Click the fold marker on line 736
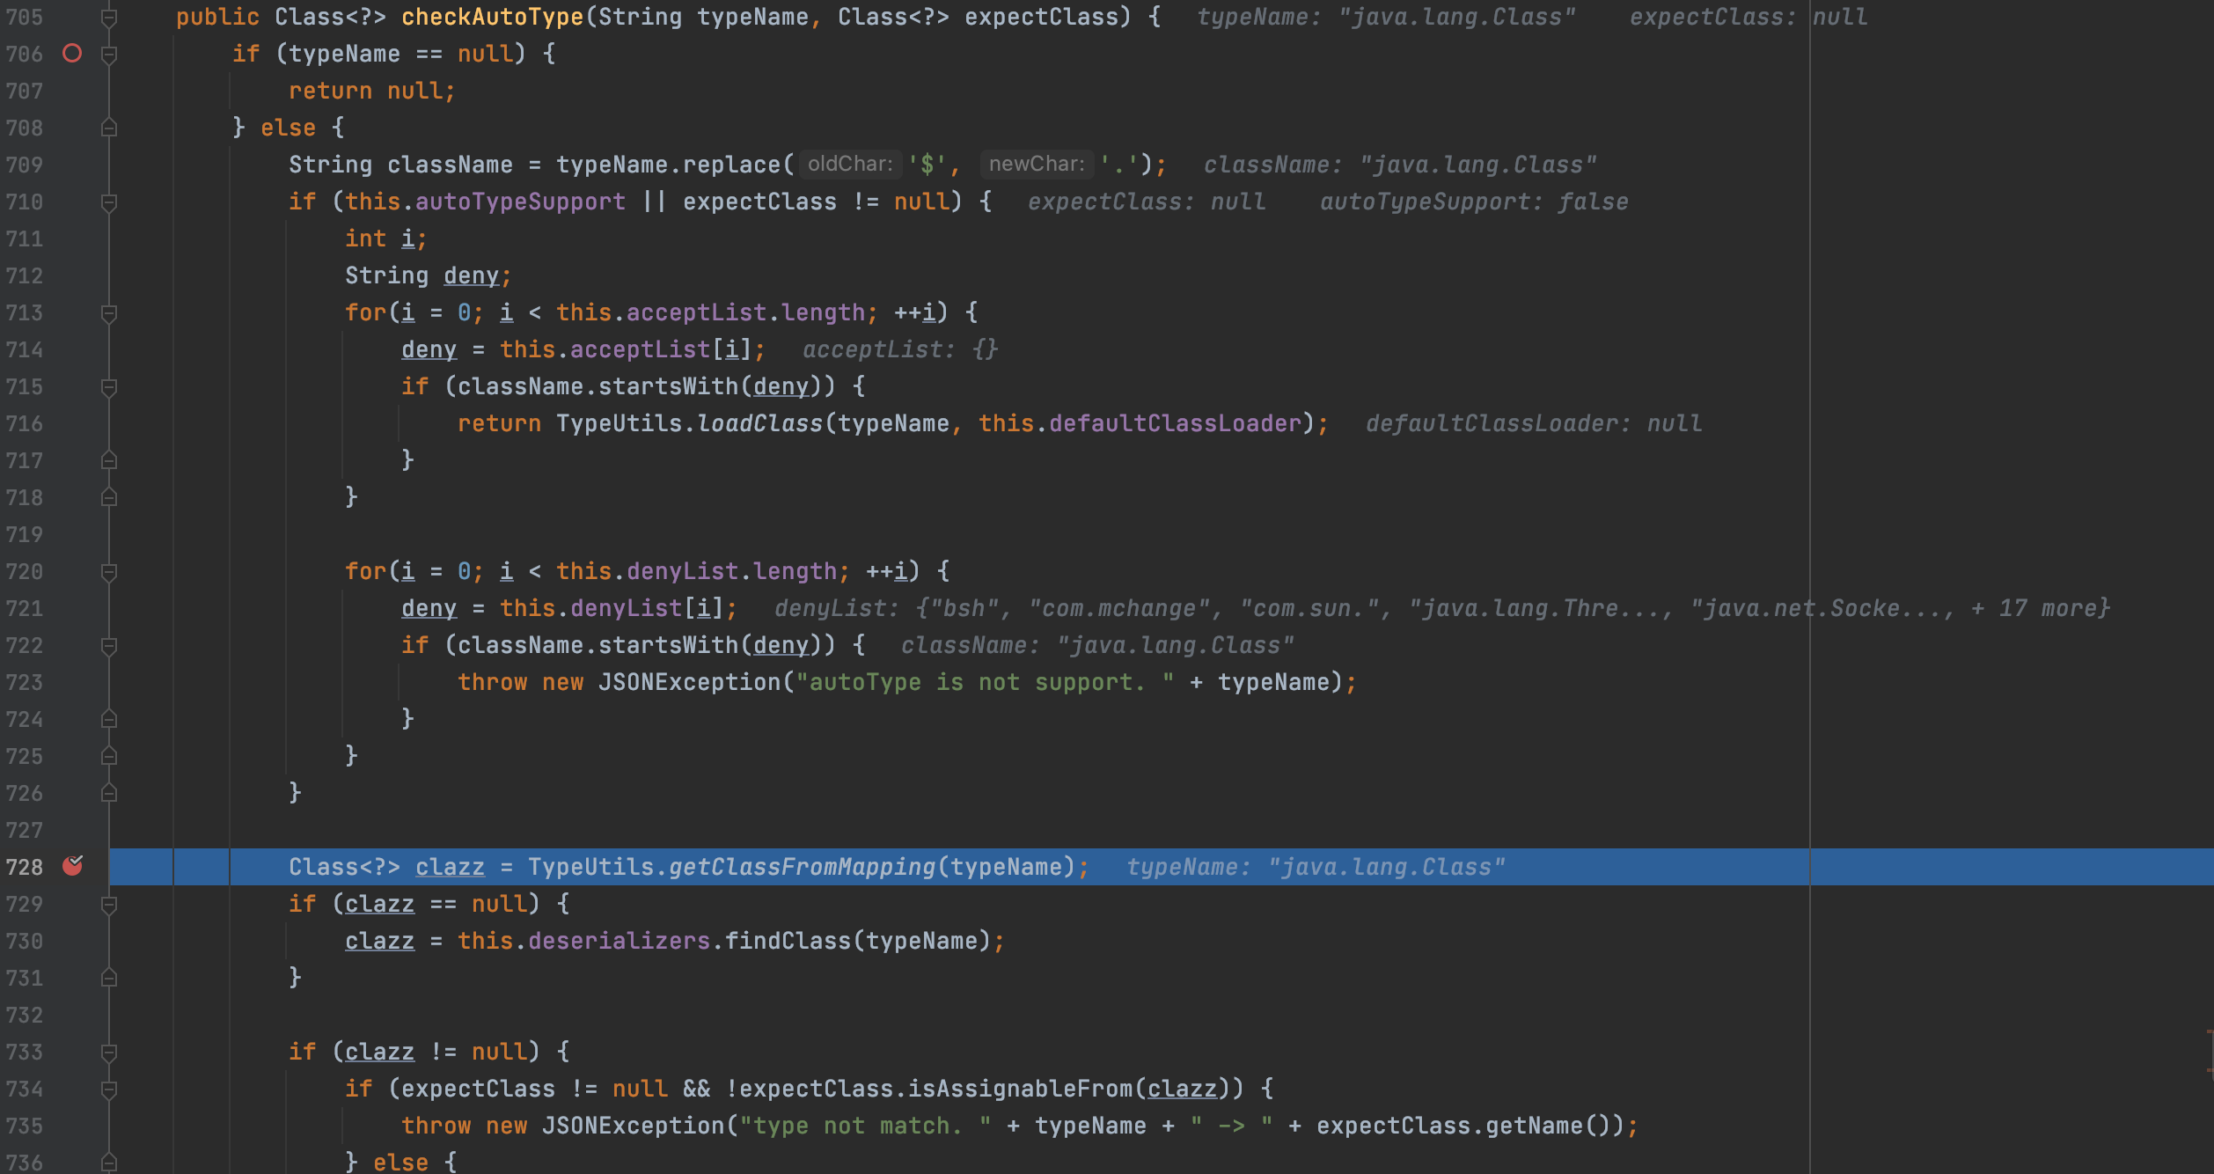 tap(109, 1163)
